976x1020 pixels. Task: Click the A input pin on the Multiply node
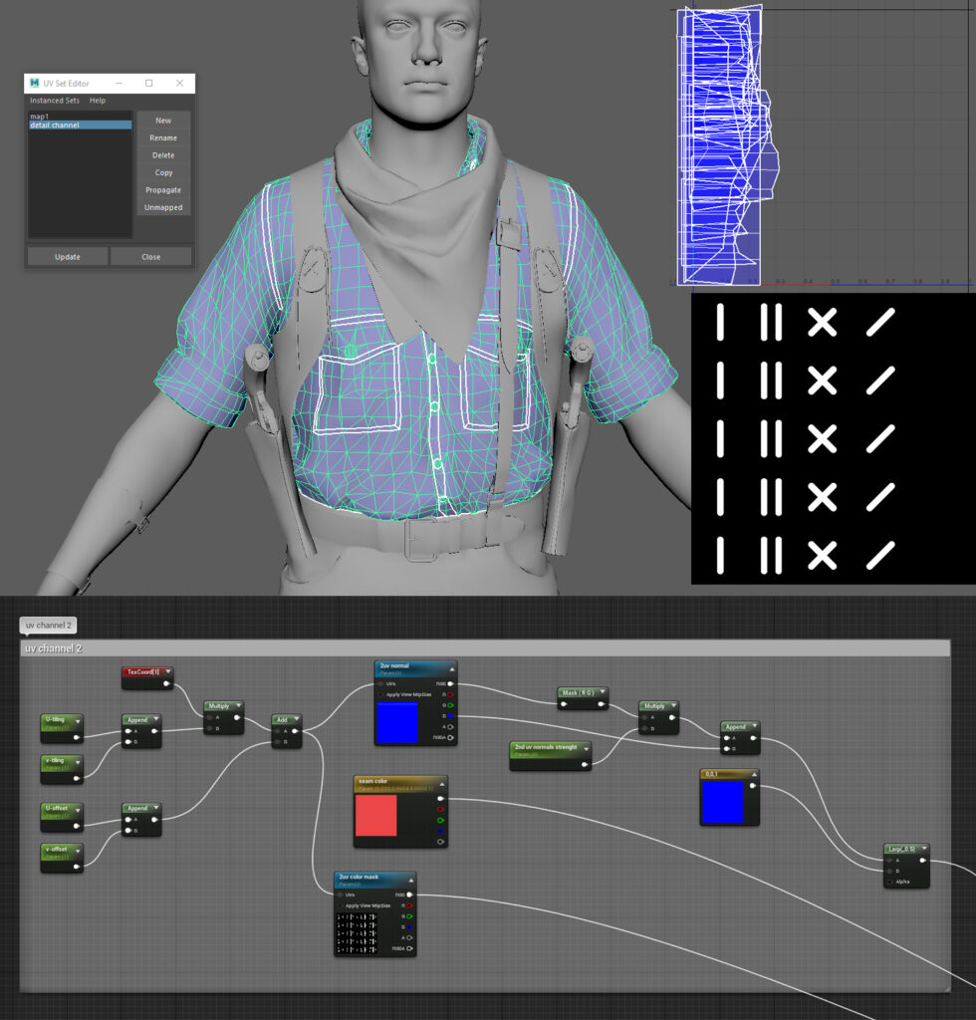pos(209,718)
